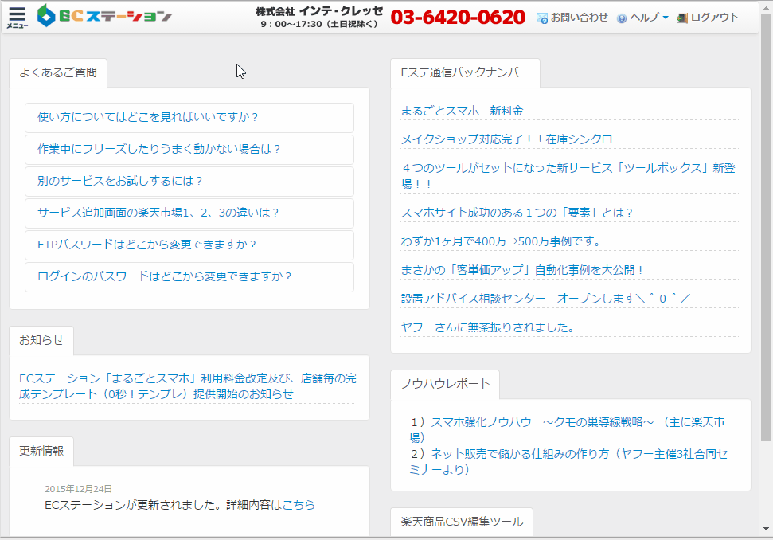
Task: Open わずか1ヶ月で400万→500万事例です。 link
Action: coord(502,241)
